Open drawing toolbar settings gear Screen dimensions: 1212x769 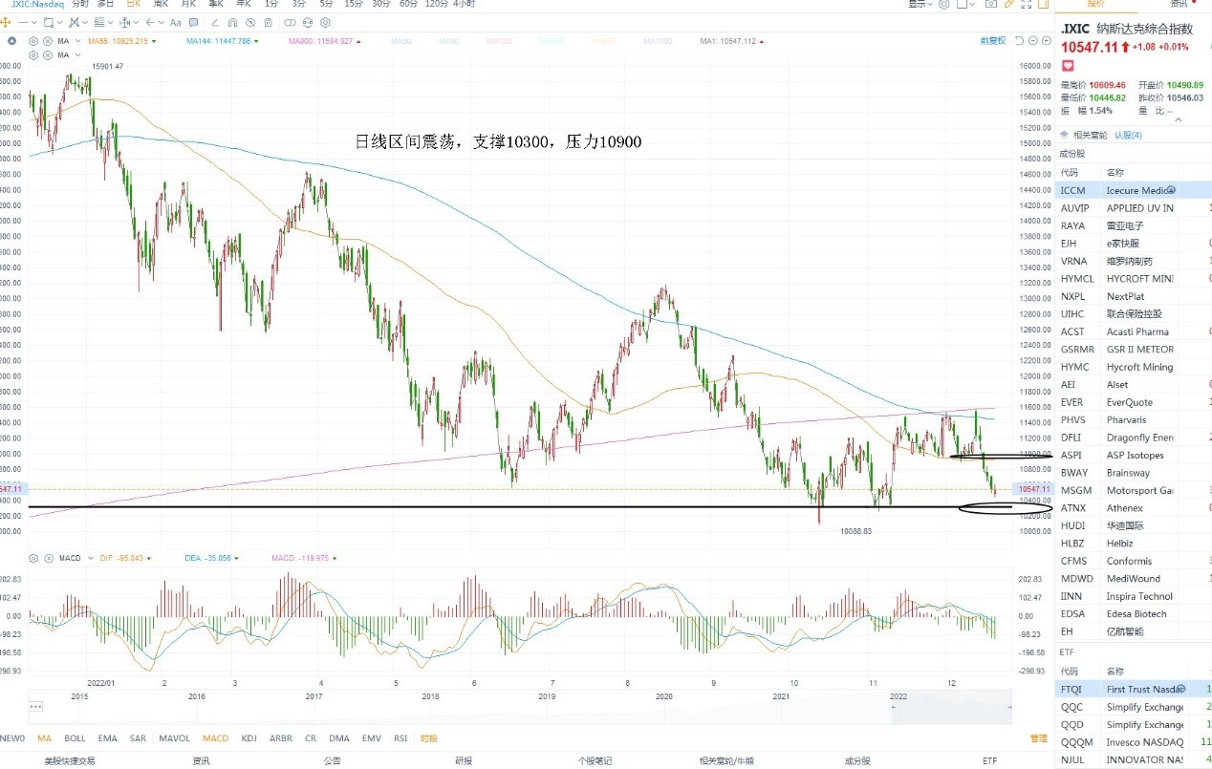[x=325, y=22]
